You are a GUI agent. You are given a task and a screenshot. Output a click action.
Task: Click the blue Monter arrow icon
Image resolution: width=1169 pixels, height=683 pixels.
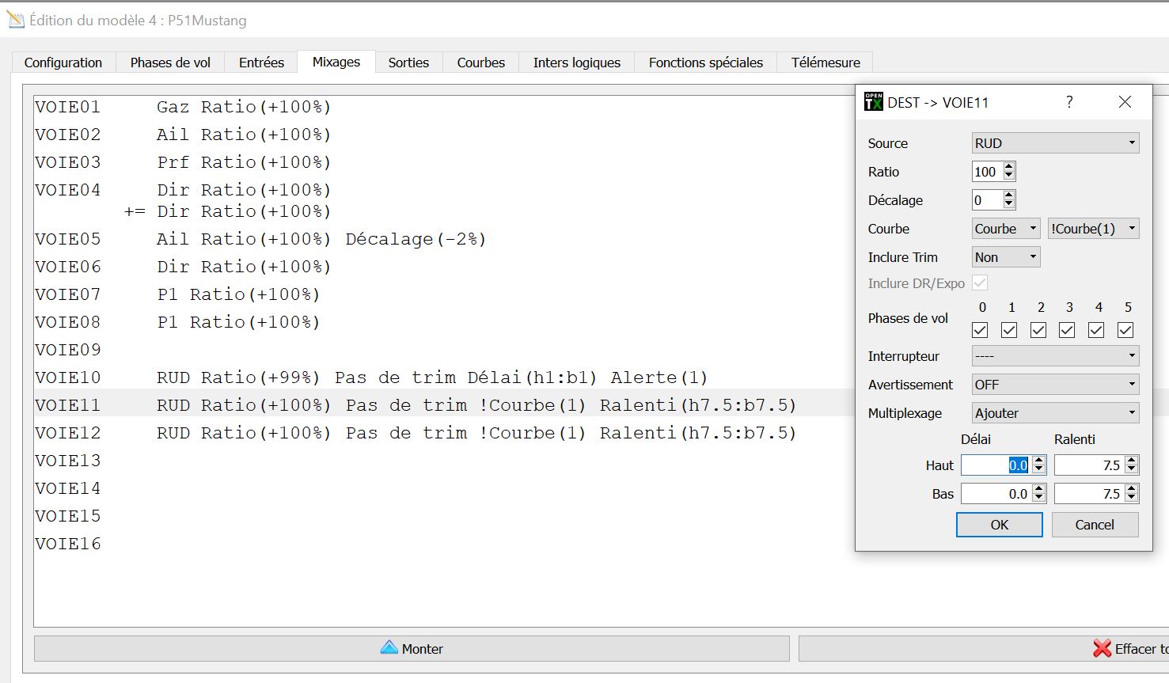(390, 648)
